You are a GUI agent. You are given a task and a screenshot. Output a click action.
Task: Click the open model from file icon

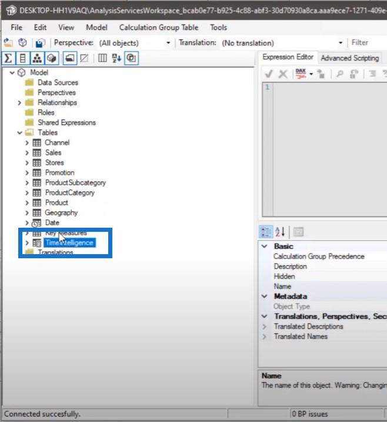pyautogui.click(x=8, y=43)
